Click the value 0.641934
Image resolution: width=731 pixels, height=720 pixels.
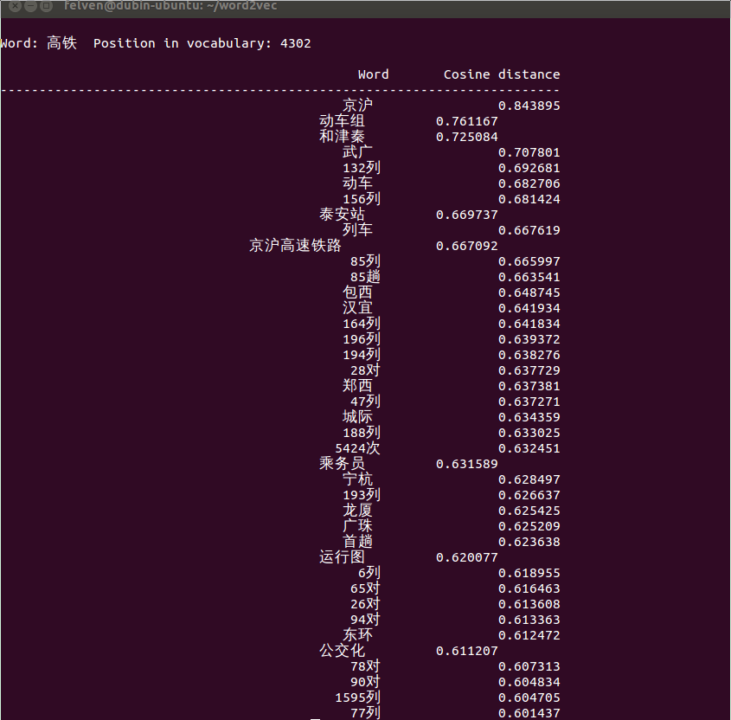tap(529, 308)
